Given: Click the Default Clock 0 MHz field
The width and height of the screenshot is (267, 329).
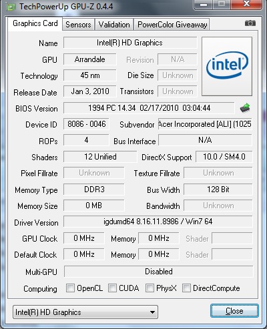Looking at the screenshot, I should click(x=84, y=254).
